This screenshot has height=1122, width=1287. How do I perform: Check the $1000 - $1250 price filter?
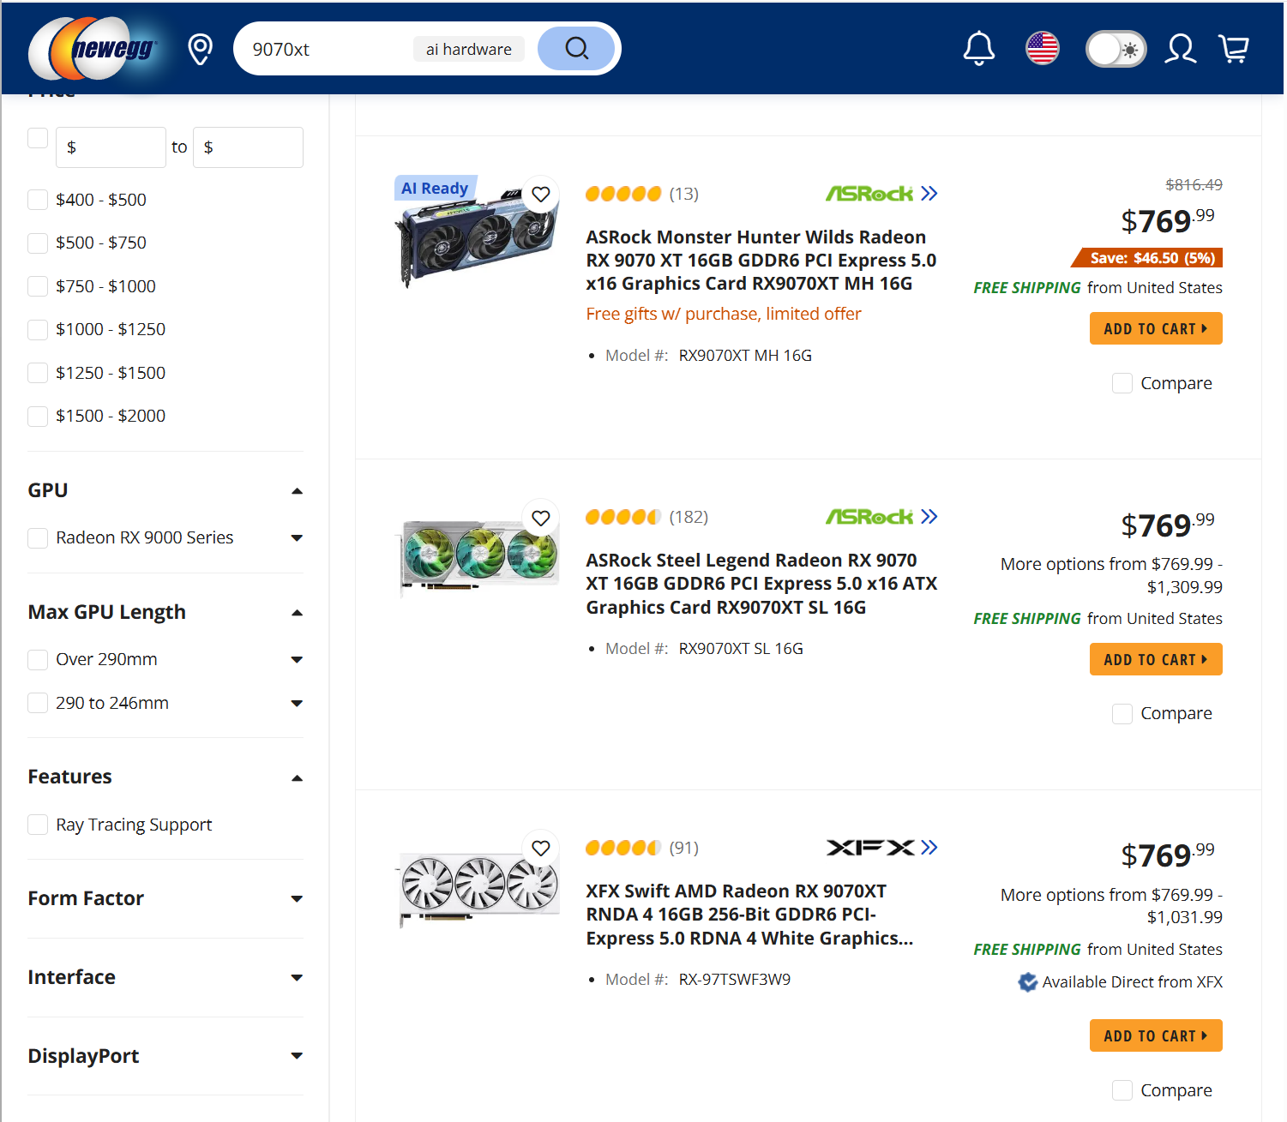tap(38, 329)
